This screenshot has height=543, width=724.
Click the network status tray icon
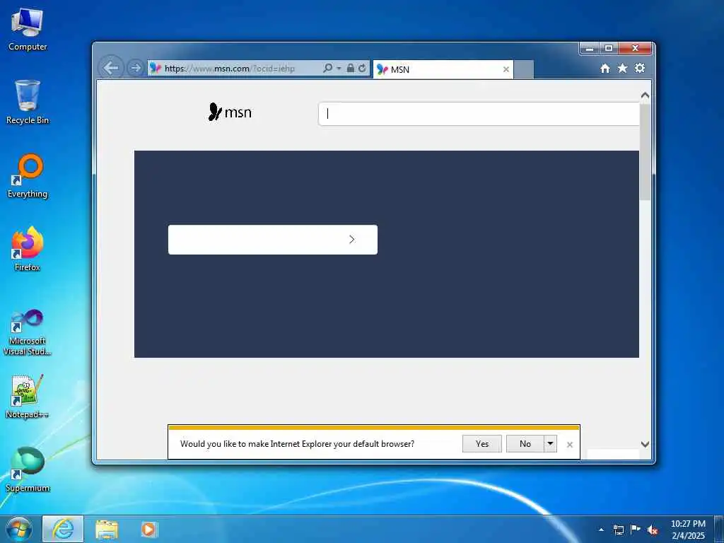coord(619,530)
